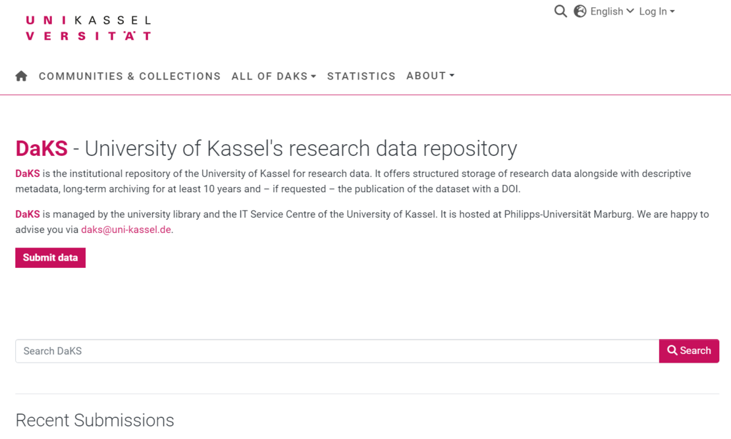
Task: Open the Log In dropdown caret
Action: pos(672,12)
